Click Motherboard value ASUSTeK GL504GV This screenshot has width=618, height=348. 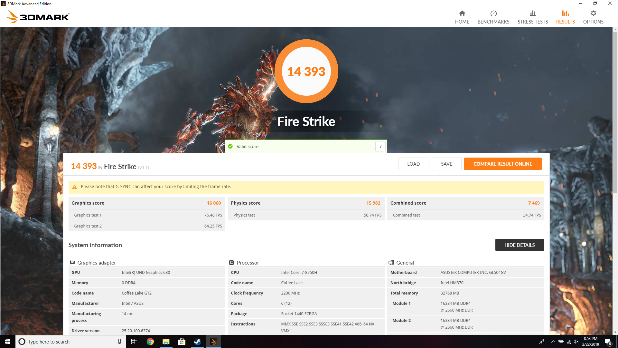click(x=473, y=272)
